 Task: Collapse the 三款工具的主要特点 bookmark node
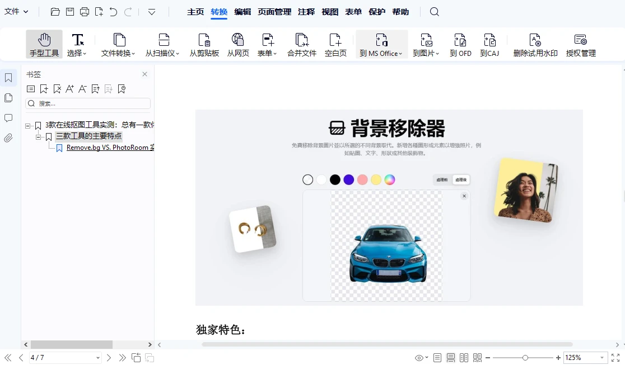click(x=38, y=137)
